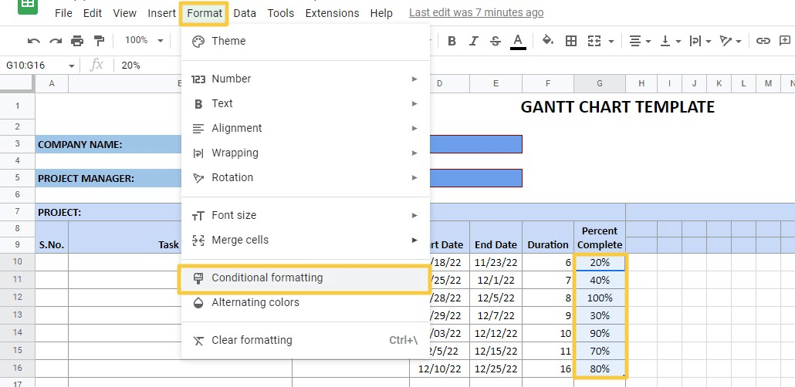Open the Text color picker
795x387 pixels.
tap(518, 41)
